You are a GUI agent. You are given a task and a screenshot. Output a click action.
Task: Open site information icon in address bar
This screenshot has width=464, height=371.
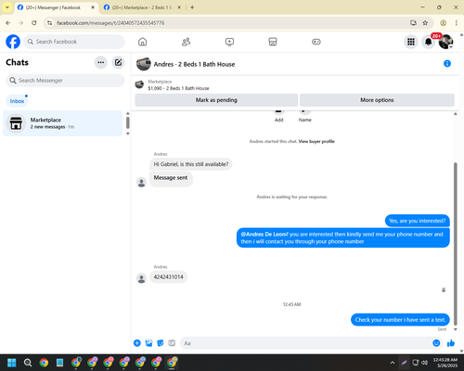point(49,23)
